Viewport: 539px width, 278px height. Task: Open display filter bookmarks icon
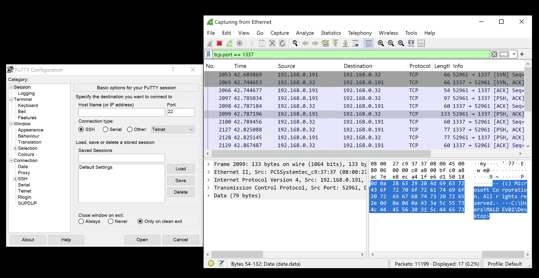[x=208, y=54]
